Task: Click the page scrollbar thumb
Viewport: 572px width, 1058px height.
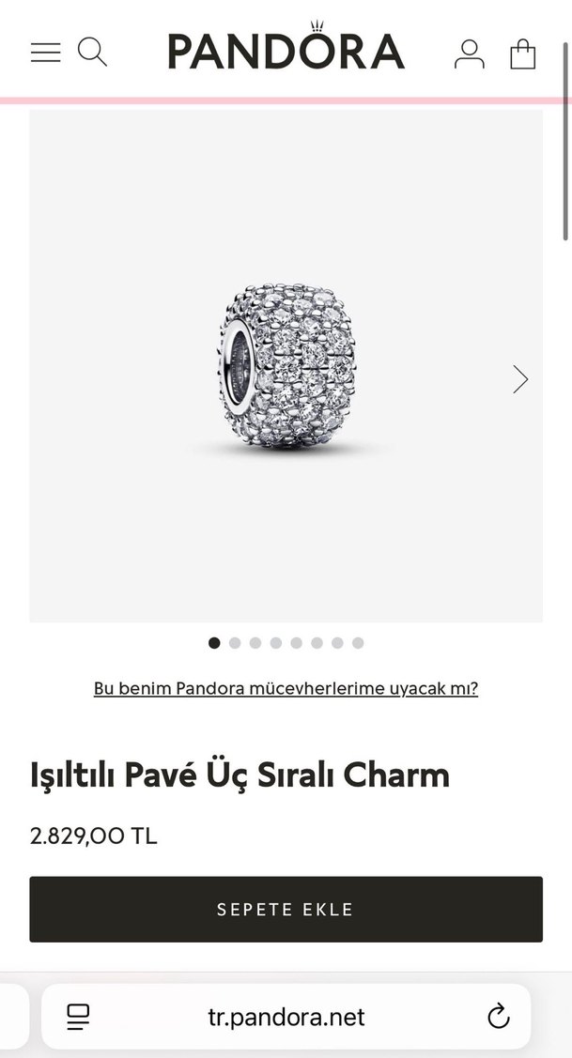Action: [x=566, y=141]
